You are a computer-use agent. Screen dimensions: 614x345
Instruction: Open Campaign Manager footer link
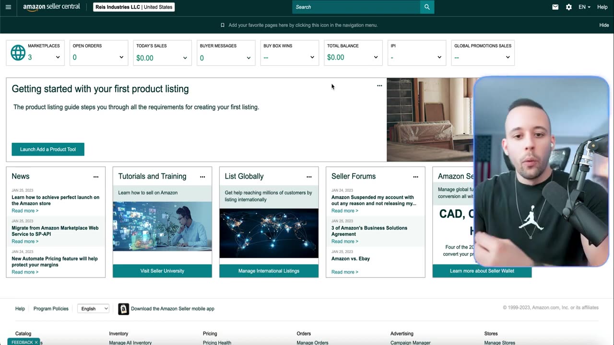pyautogui.click(x=411, y=343)
